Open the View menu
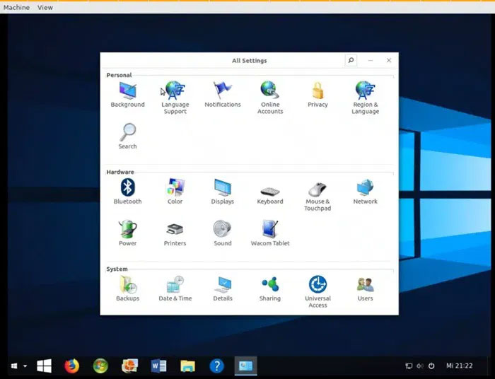495x379 pixels. click(x=45, y=7)
